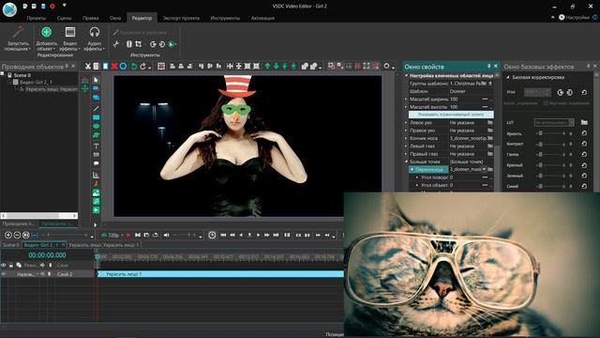600x338 pixels.
Task: Toggle visibility of Layer 2 track
Action: (x=4, y=274)
